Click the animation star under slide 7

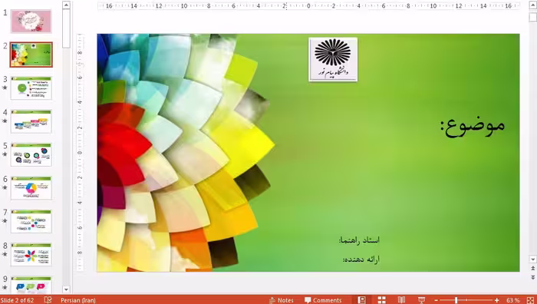pos(5,221)
